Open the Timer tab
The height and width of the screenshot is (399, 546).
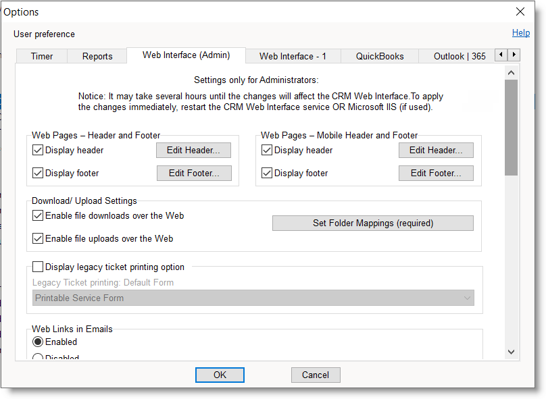(42, 56)
